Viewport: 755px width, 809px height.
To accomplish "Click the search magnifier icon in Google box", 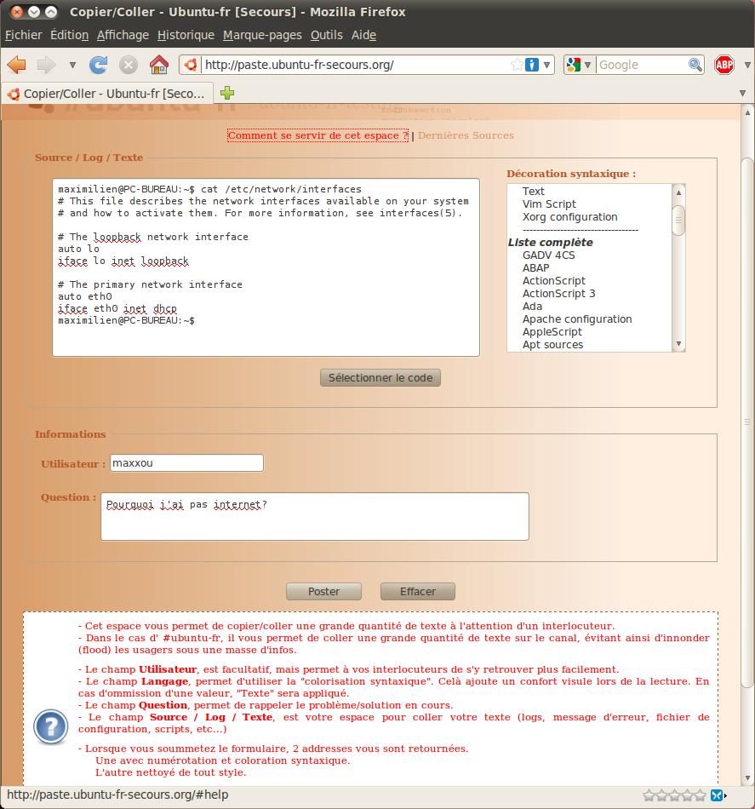I will pyautogui.click(x=695, y=65).
